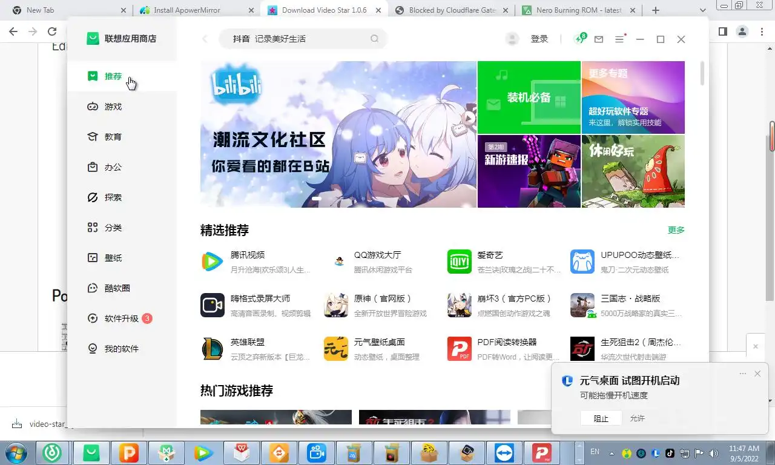This screenshot has width=775, height=465.
Task: Open 分类 categories in sidebar
Action: (113, 228)
